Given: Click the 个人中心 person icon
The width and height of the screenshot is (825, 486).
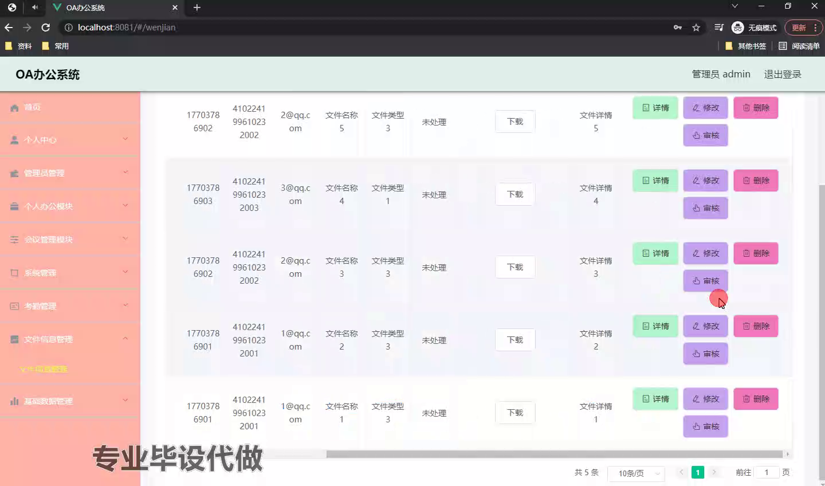Looking at the screenshot, I should click(x=14, y=140).
